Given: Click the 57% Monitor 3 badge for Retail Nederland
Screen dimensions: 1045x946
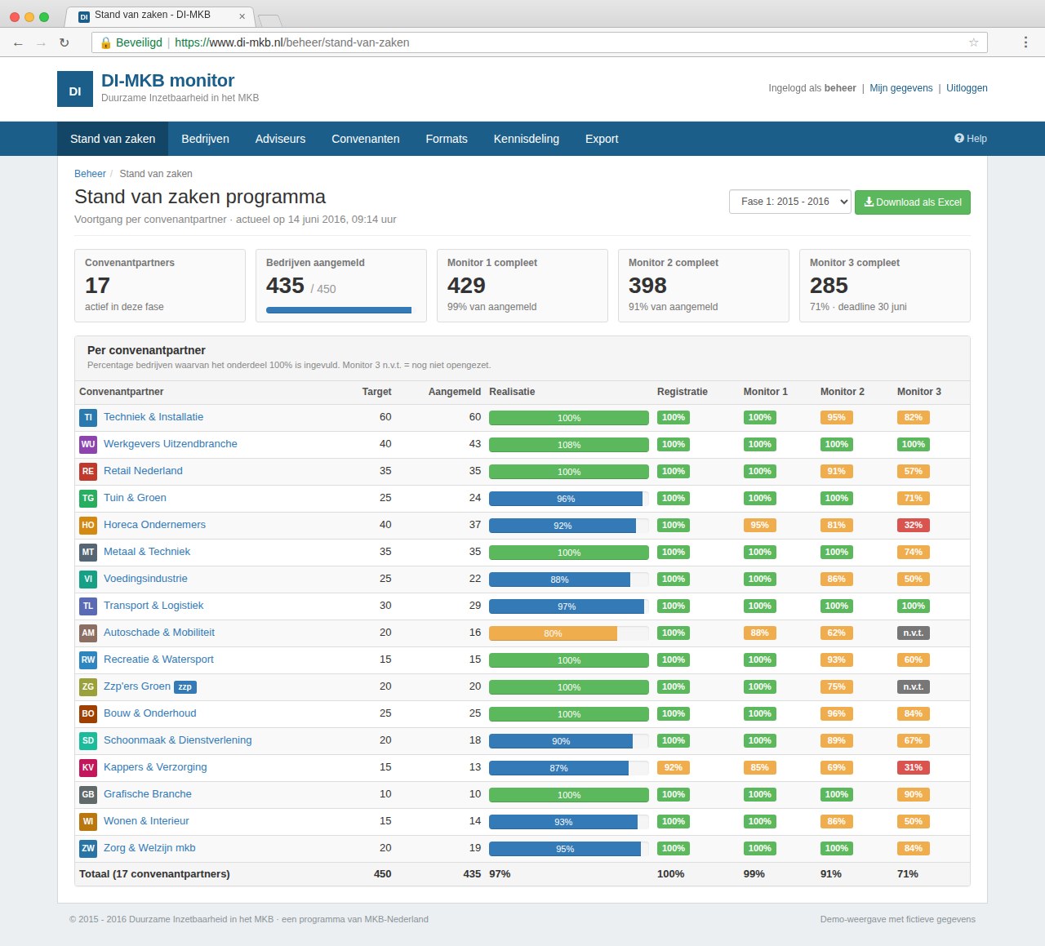Looking at the screenshot, I should pyautogui.click(x=914, y=472).
